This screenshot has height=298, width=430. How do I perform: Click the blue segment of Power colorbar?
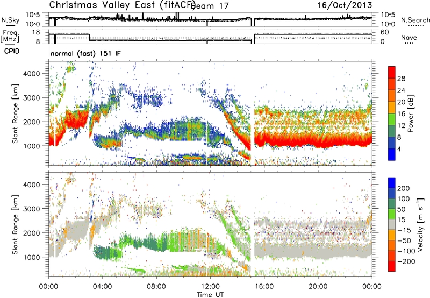392,154
